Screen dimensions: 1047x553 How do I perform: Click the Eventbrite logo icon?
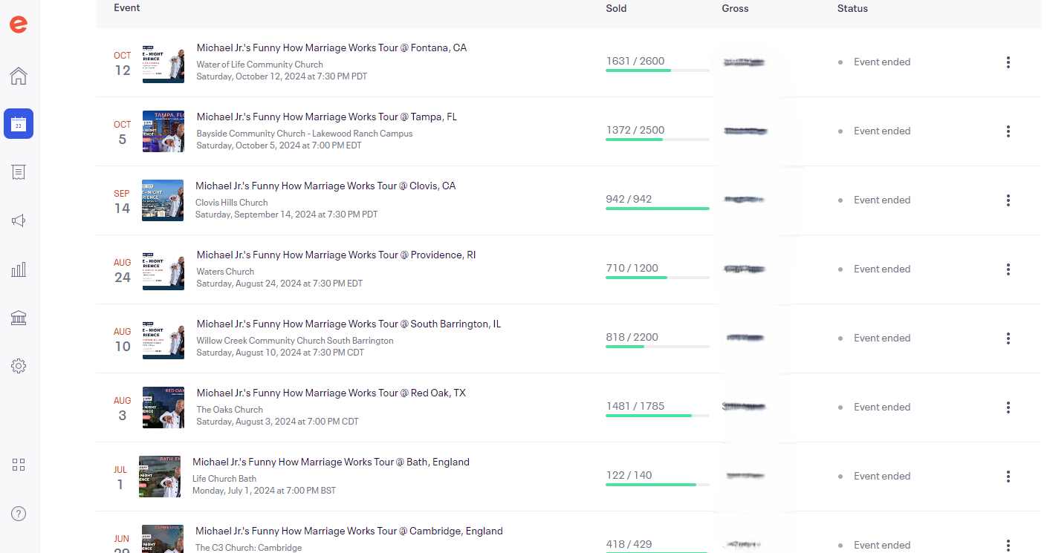[19, 24]
